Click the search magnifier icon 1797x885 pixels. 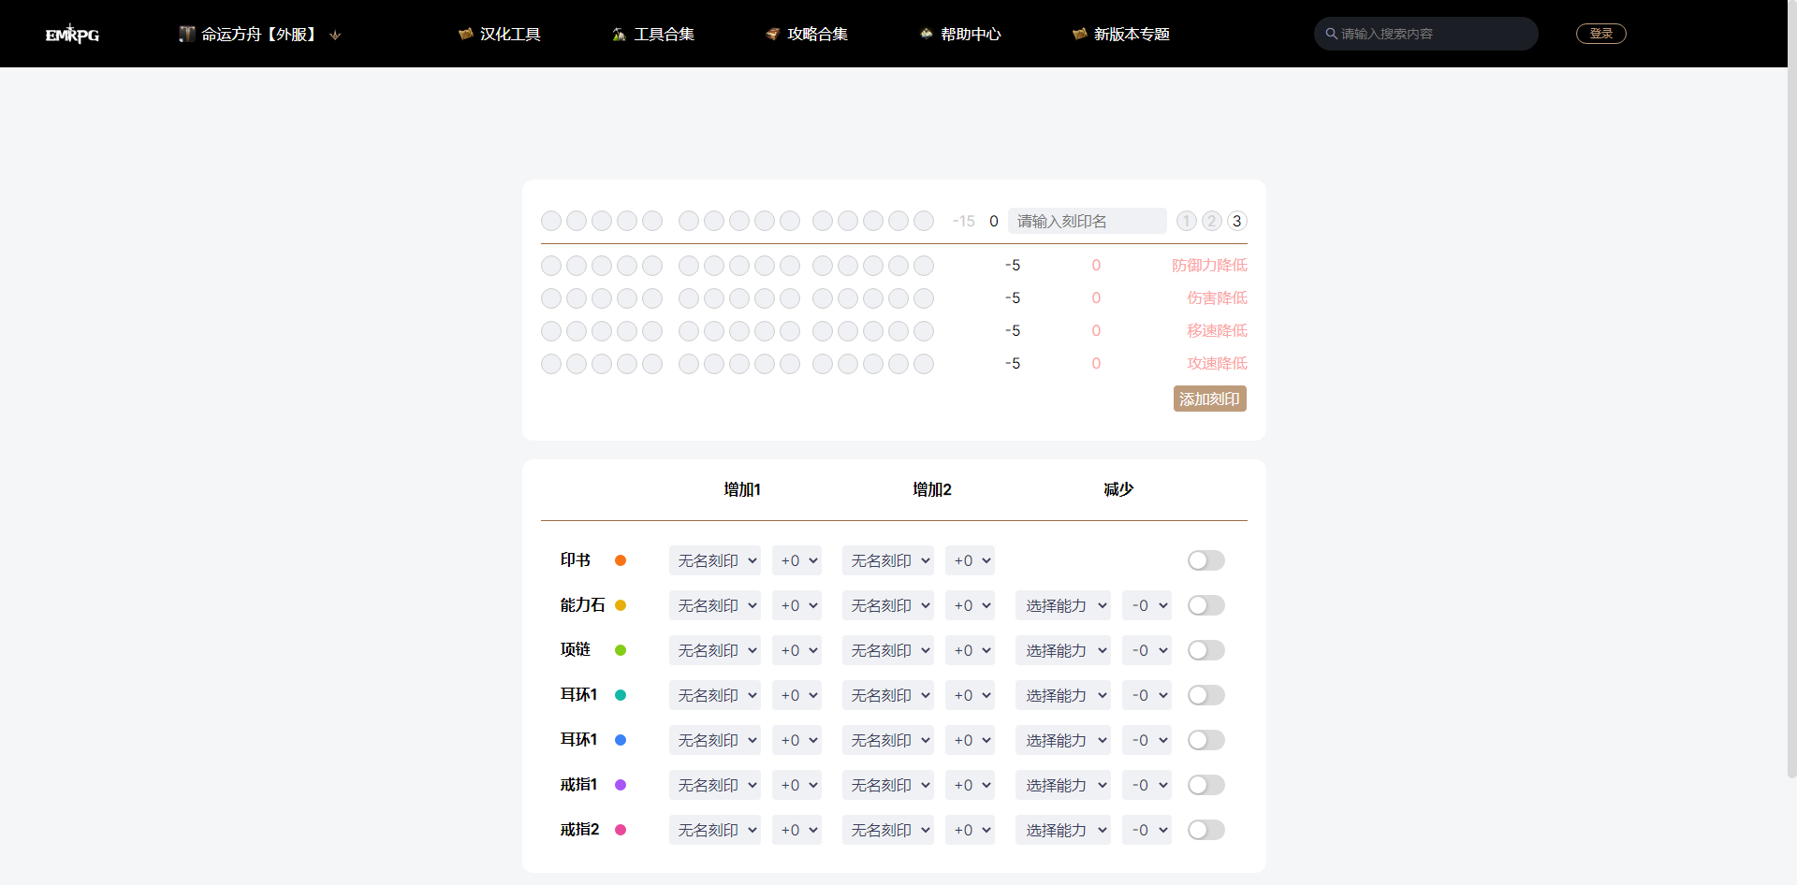pyautogui.click(x=1331, y=34)
